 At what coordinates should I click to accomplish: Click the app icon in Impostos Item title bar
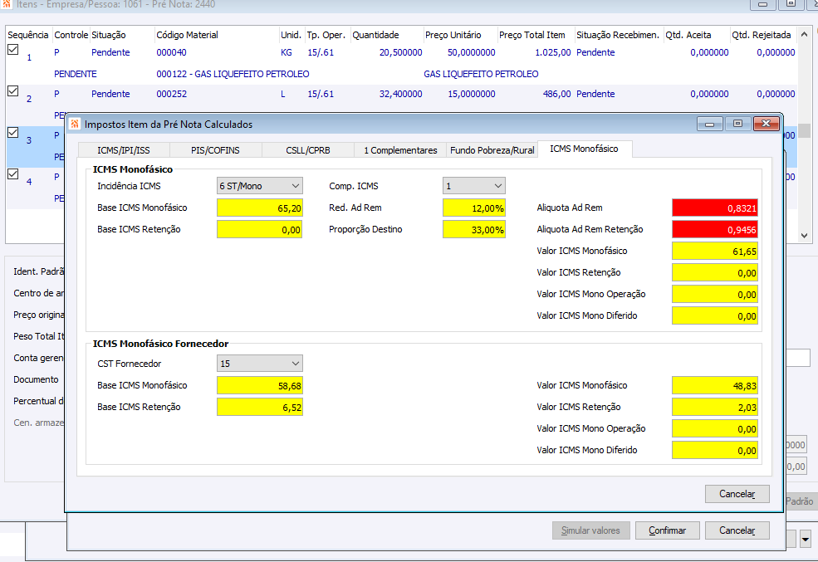(x=76, y=125)
